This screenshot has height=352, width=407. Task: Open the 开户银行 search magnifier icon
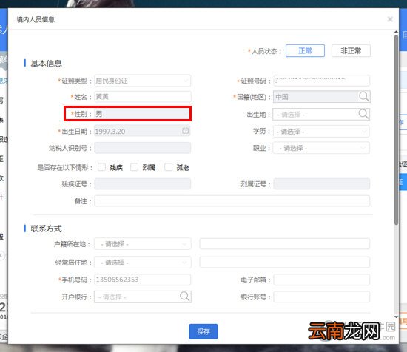pyautogui.click(x=184, y=297)
